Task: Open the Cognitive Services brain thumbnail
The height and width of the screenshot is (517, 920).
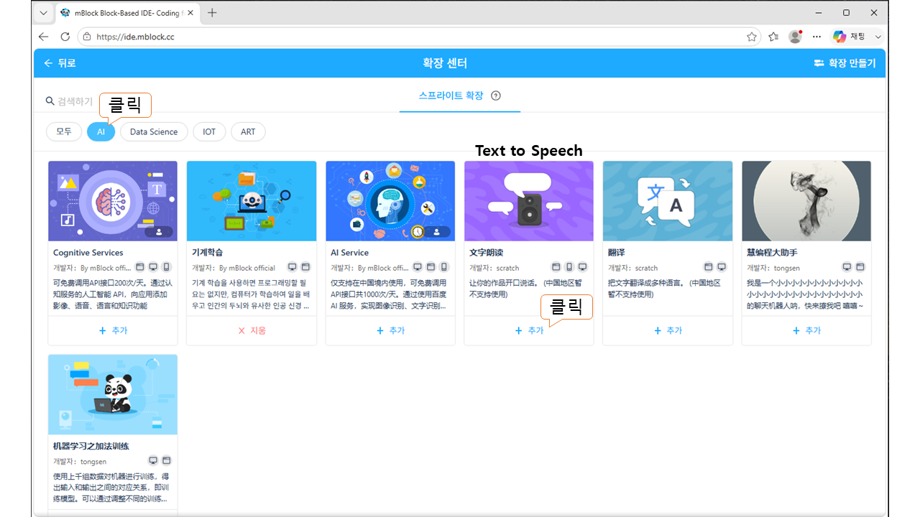Action: tap(113, 201)
